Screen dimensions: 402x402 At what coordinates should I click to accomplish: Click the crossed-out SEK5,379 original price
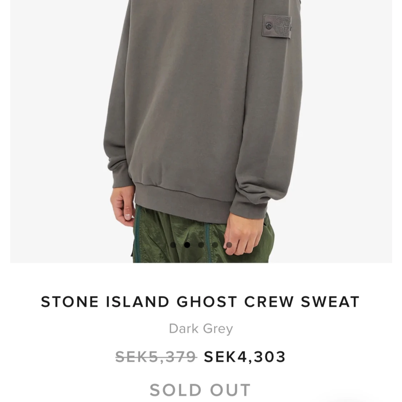[156, 357]
